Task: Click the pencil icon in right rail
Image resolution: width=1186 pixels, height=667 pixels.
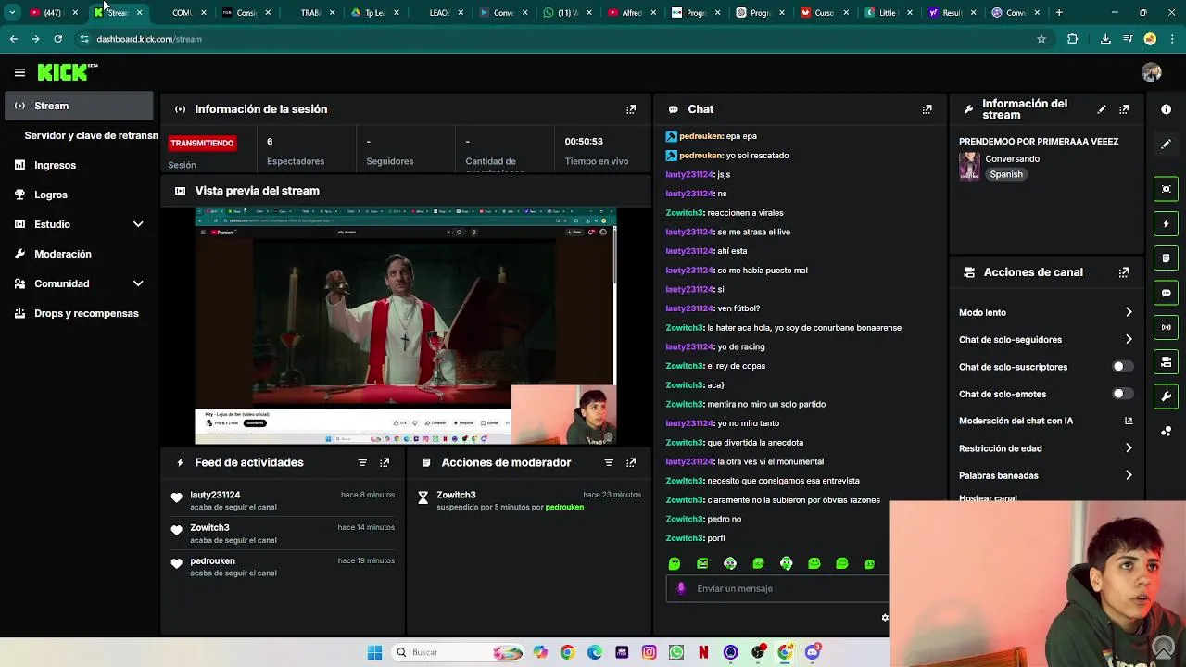Action: 1166,144
